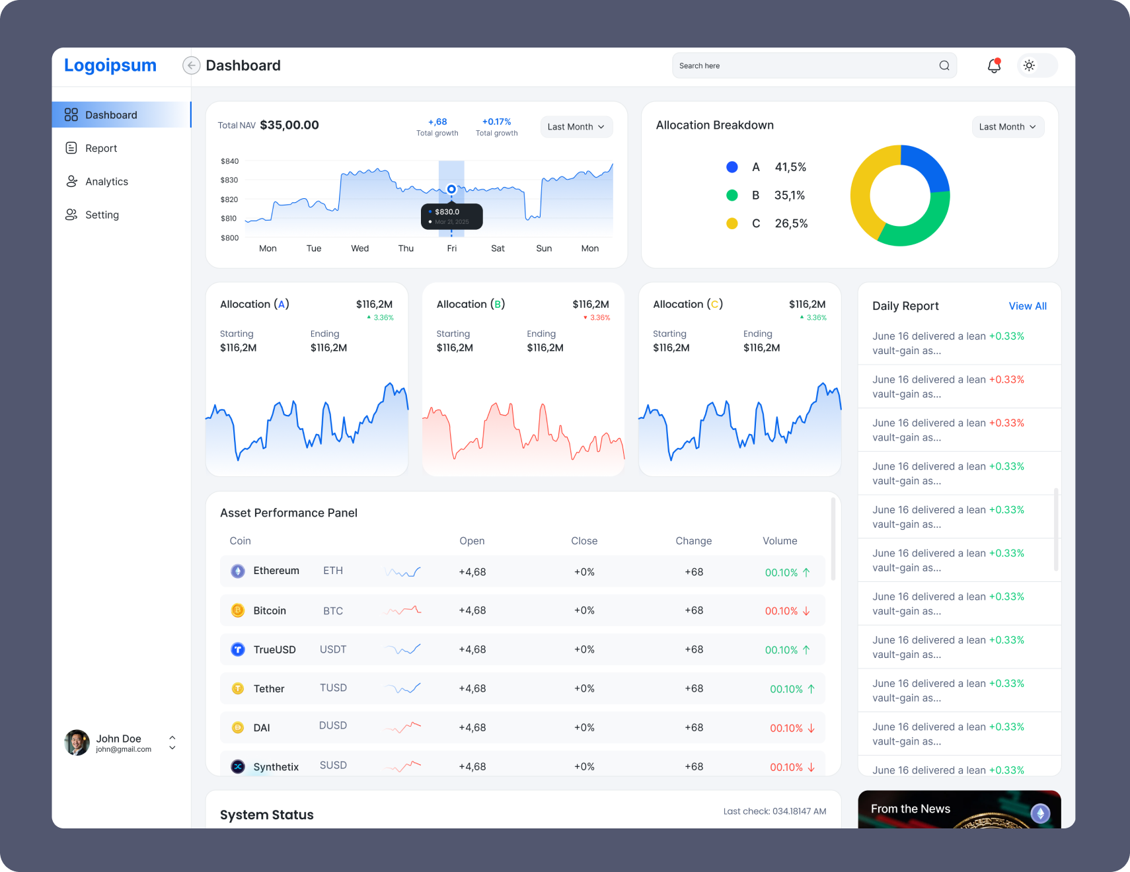Select the yellow C legend swatch
The image size is (1130, 872).
[x=732, y=223]
